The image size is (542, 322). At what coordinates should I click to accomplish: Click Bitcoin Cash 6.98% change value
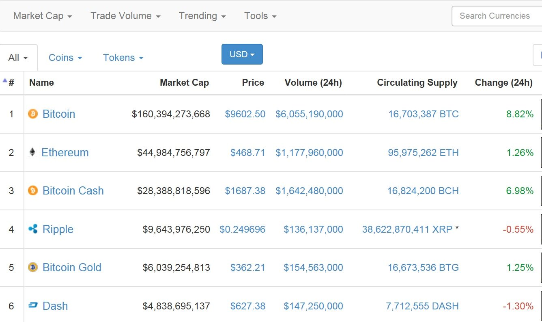(x=520, y=191)
